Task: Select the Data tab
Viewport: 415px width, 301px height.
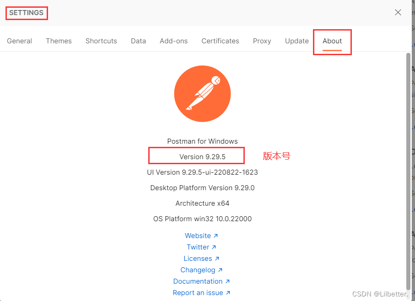Action: click(x=139, y=41)
